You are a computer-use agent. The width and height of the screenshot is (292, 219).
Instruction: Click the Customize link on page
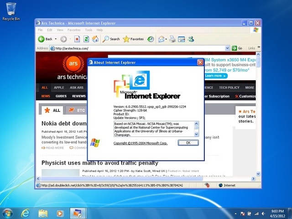click(x=245, y=96)
